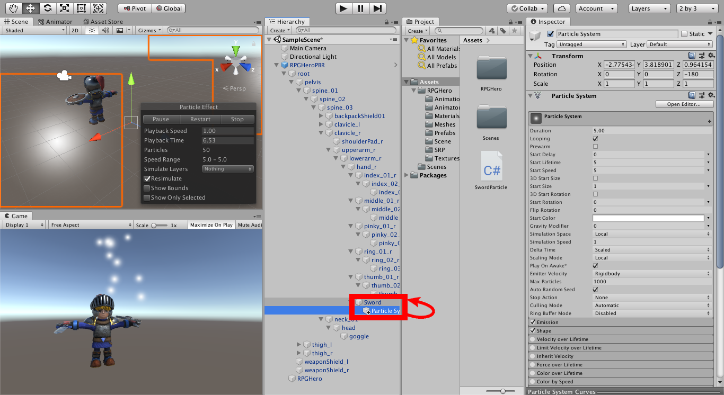Image resolution: width=724 pixels, height=395 pixels.
Task: Start Play mode
Action: pos(343,8)
